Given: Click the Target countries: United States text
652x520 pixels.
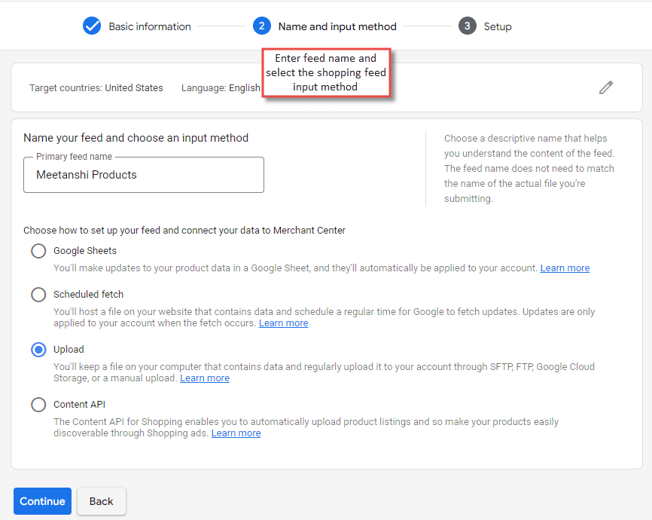Looking at the screenshot, I should [x=96, y=88].
